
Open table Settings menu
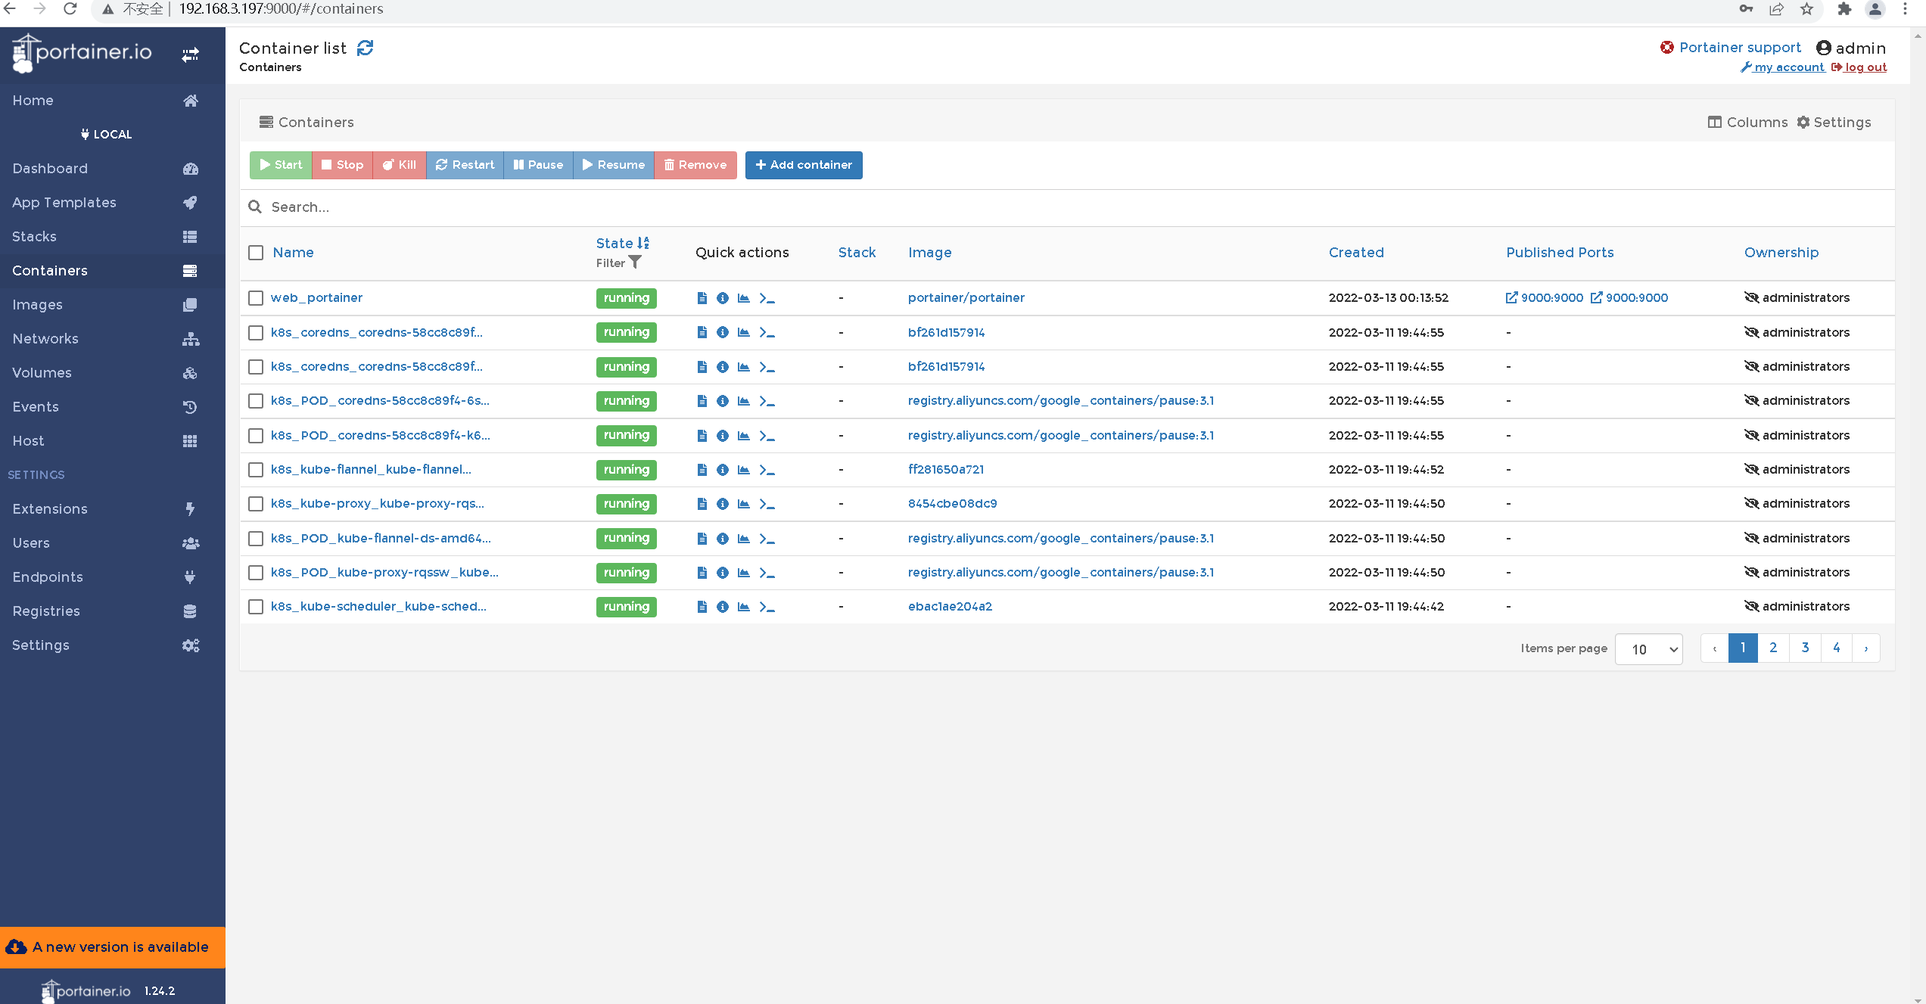[x=1834, y=123]
